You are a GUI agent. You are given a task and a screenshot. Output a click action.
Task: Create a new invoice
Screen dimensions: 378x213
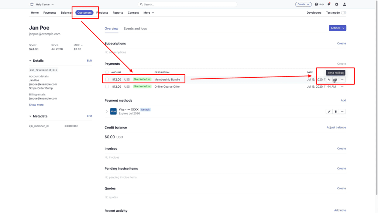341,149
